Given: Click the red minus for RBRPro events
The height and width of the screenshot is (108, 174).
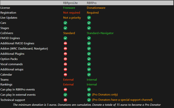Looking at the screenshot, I should click(65, 90).
